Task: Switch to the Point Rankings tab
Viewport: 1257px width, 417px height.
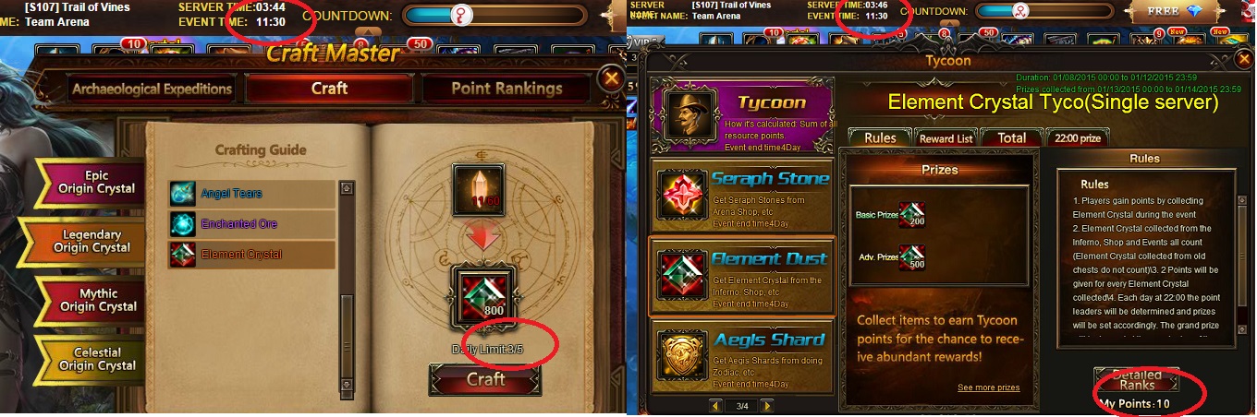Action: click(x=506, y=89)
